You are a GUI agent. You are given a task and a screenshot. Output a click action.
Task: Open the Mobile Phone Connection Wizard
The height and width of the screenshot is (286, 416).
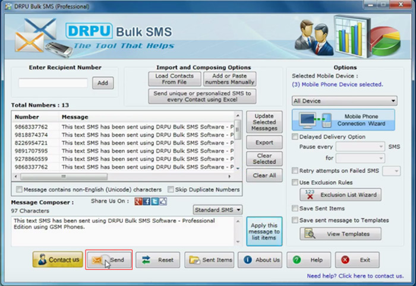click(343, 120)
